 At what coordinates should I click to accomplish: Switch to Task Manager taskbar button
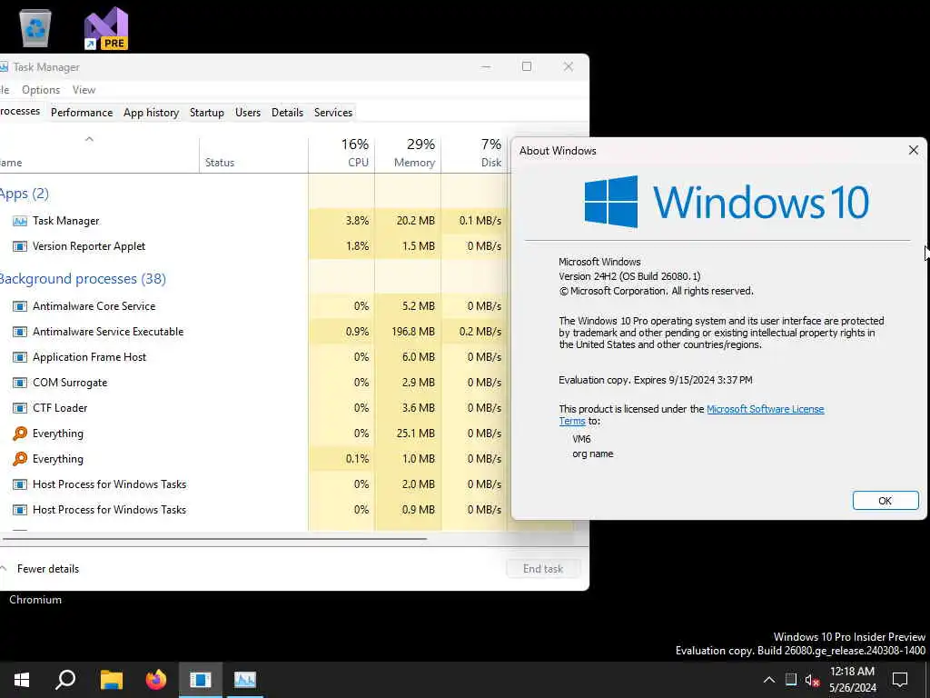point(245,680)
